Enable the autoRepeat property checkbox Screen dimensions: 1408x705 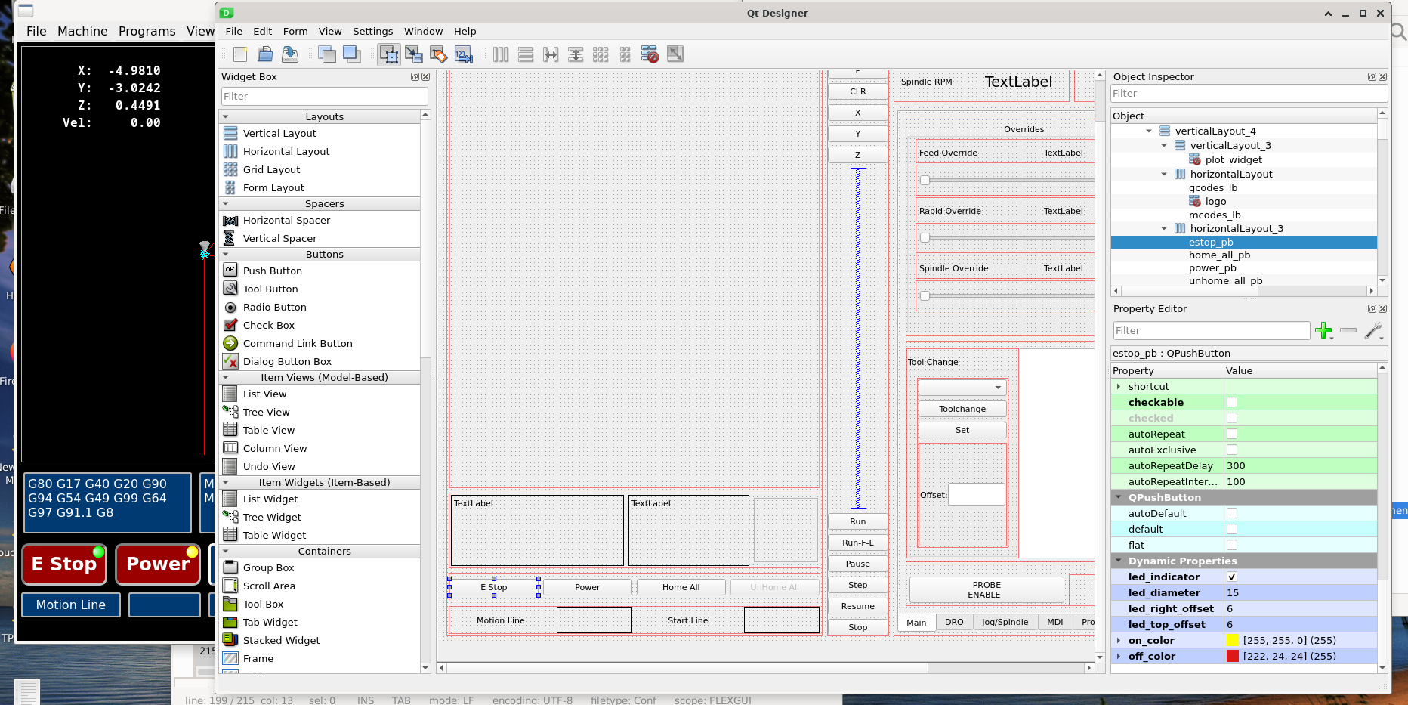tap(1232, 434)
